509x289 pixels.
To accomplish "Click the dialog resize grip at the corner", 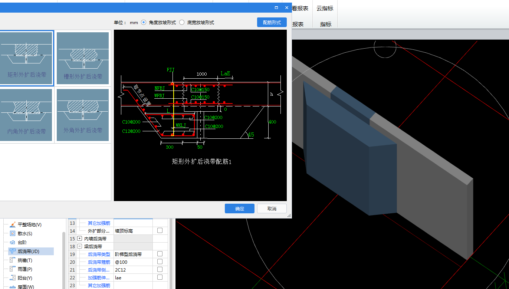I will pos(289,216).
